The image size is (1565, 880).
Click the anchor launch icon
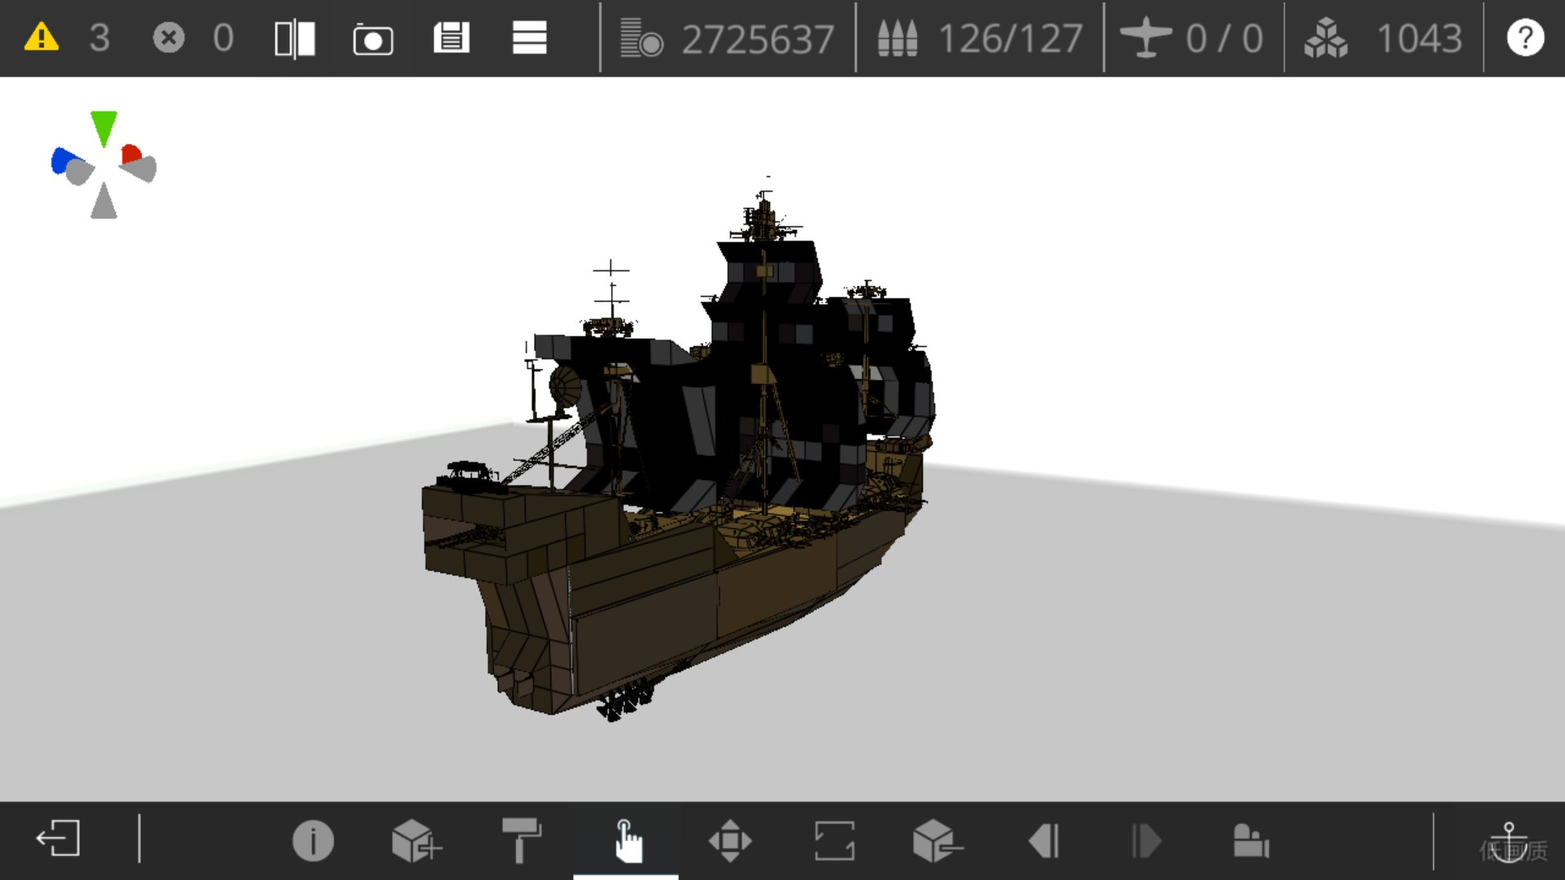(1509, 840)
